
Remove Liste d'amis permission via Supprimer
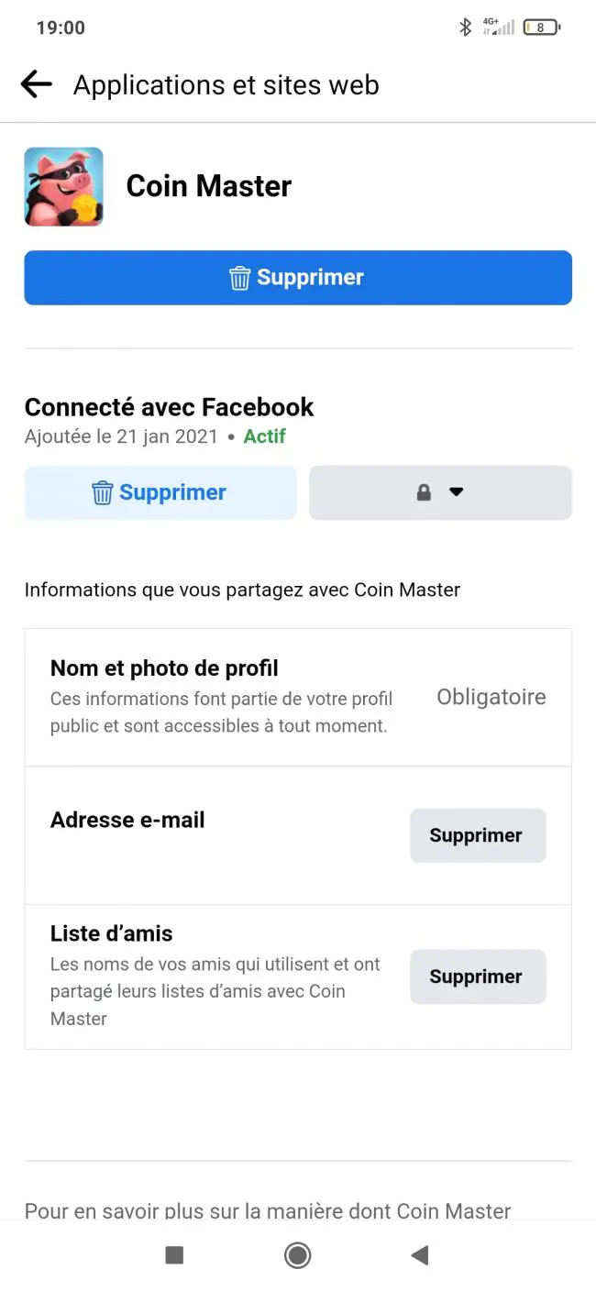coord(478,977)
